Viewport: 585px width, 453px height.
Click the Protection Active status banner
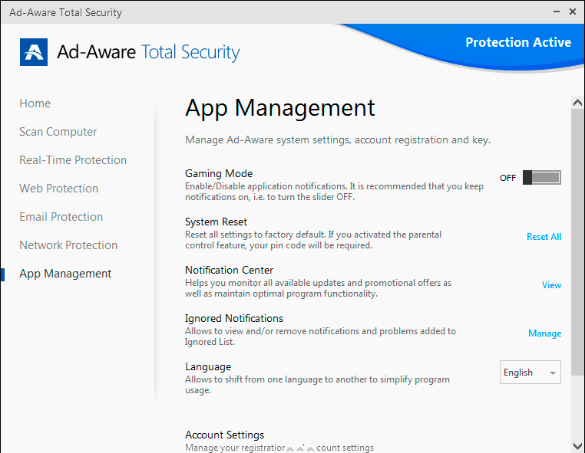coord(517,43)
